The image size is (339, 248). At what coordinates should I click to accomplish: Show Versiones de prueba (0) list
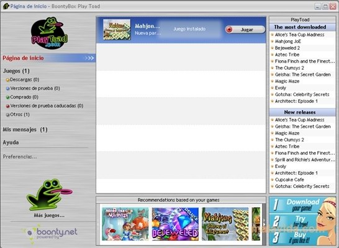click(x=35, y=88)
